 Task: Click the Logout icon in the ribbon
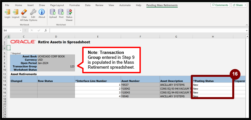[15, 12]
